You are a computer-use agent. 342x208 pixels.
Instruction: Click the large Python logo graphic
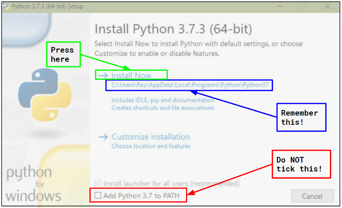44,95
